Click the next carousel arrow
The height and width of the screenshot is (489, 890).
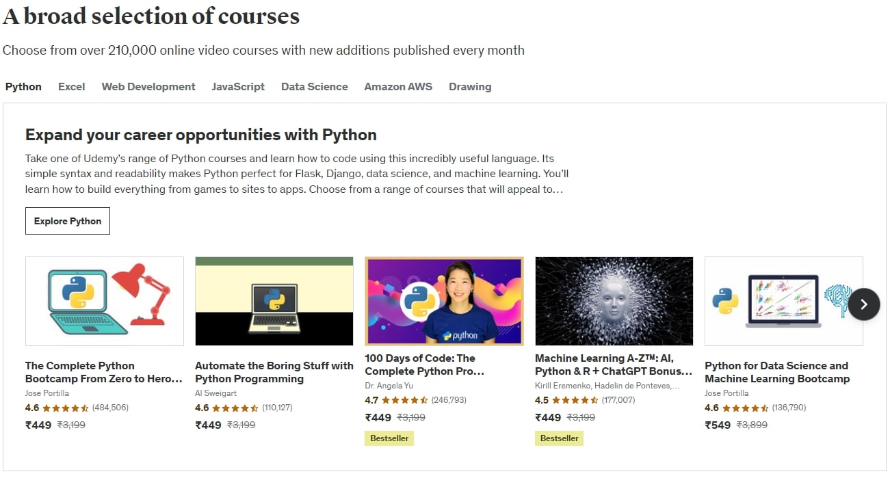[x=864, y=304]
